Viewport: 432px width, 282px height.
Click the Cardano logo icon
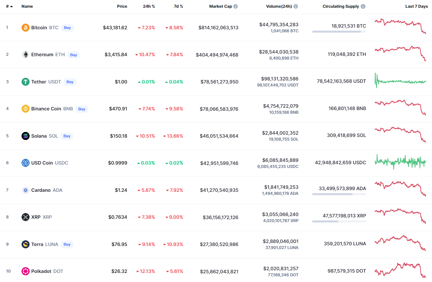(x=26, y=190)
